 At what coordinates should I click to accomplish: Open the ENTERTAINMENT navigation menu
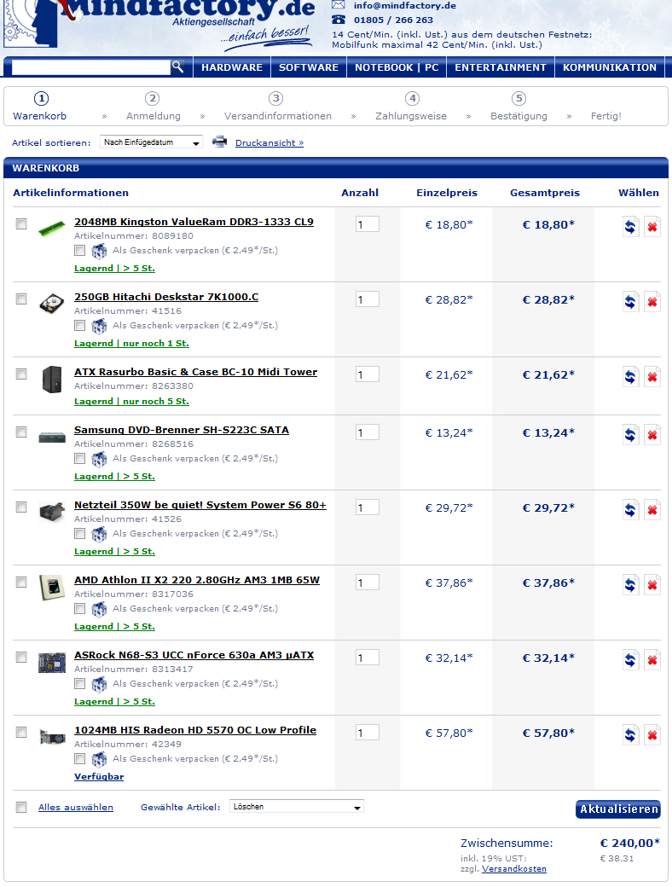pos(501,67)
